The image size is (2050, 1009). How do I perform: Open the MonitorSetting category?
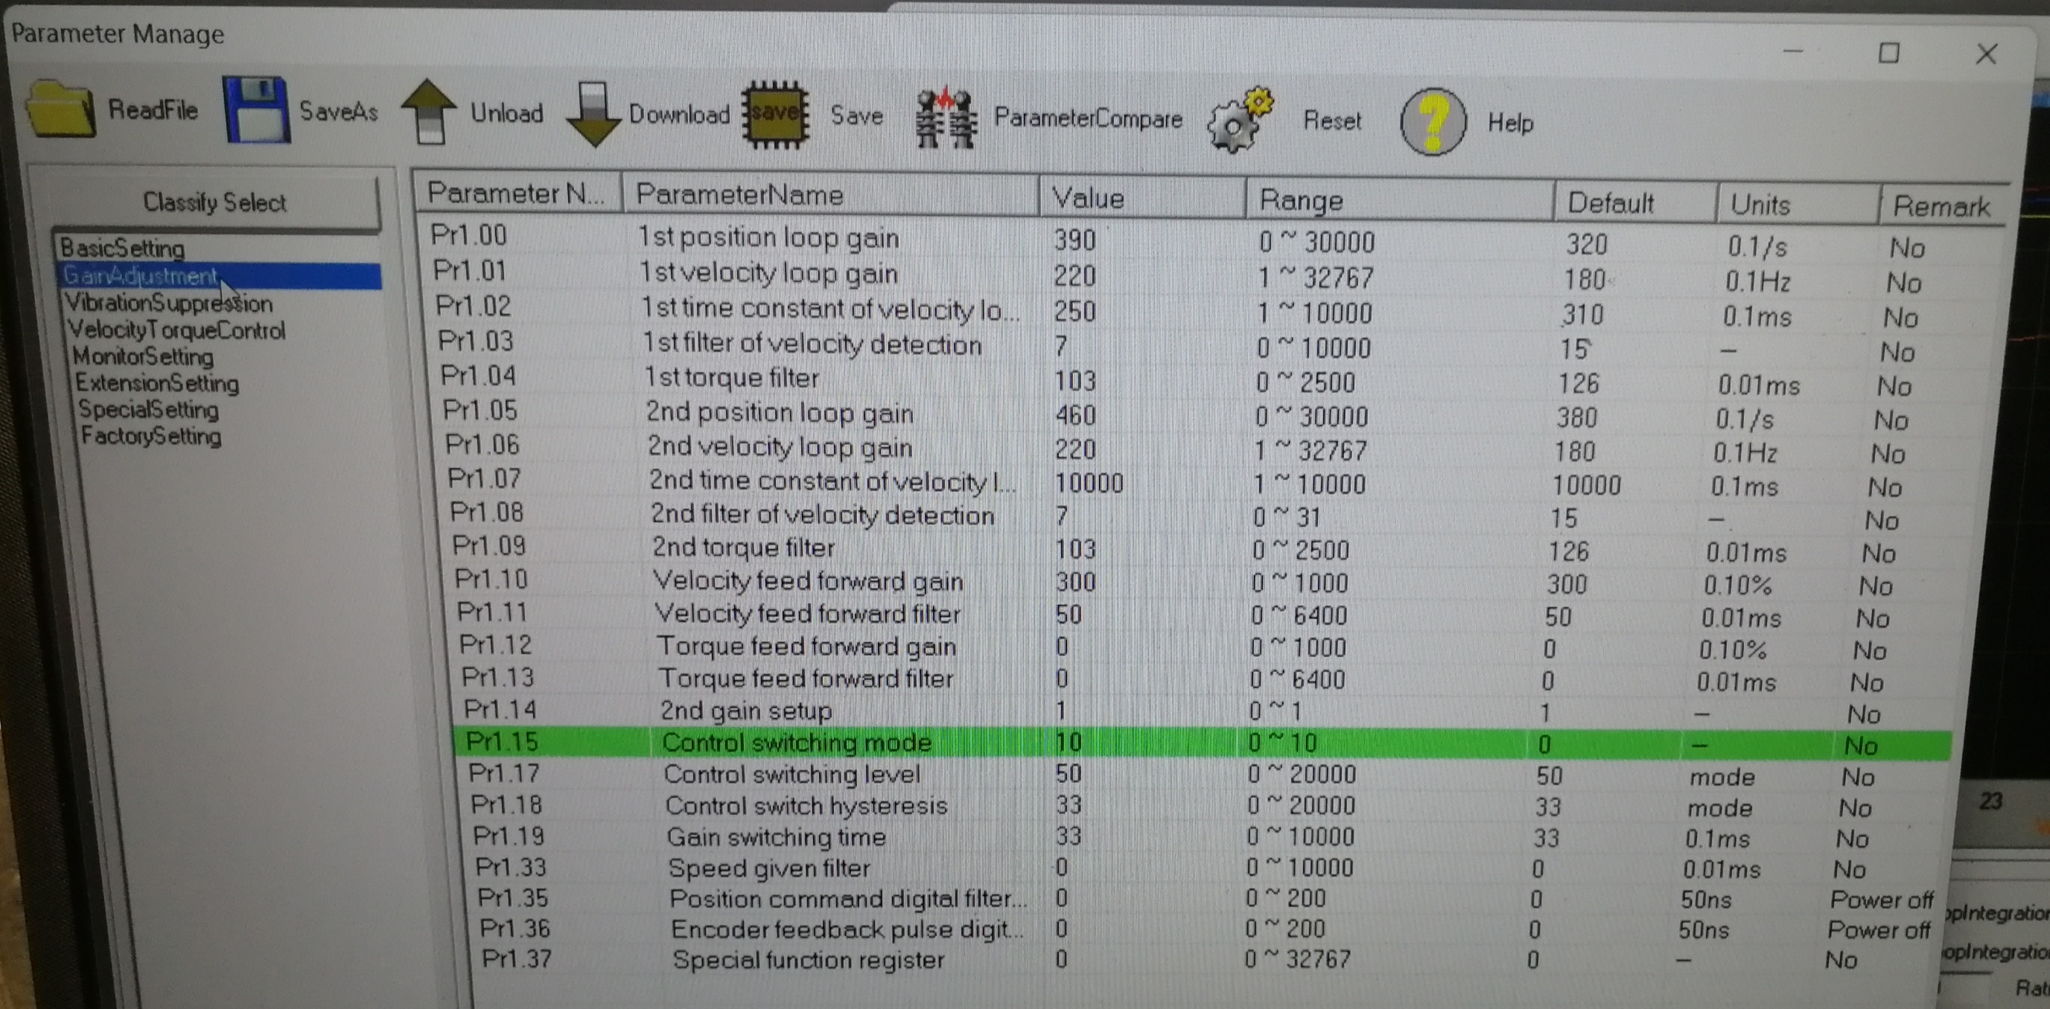coord(143,356)
